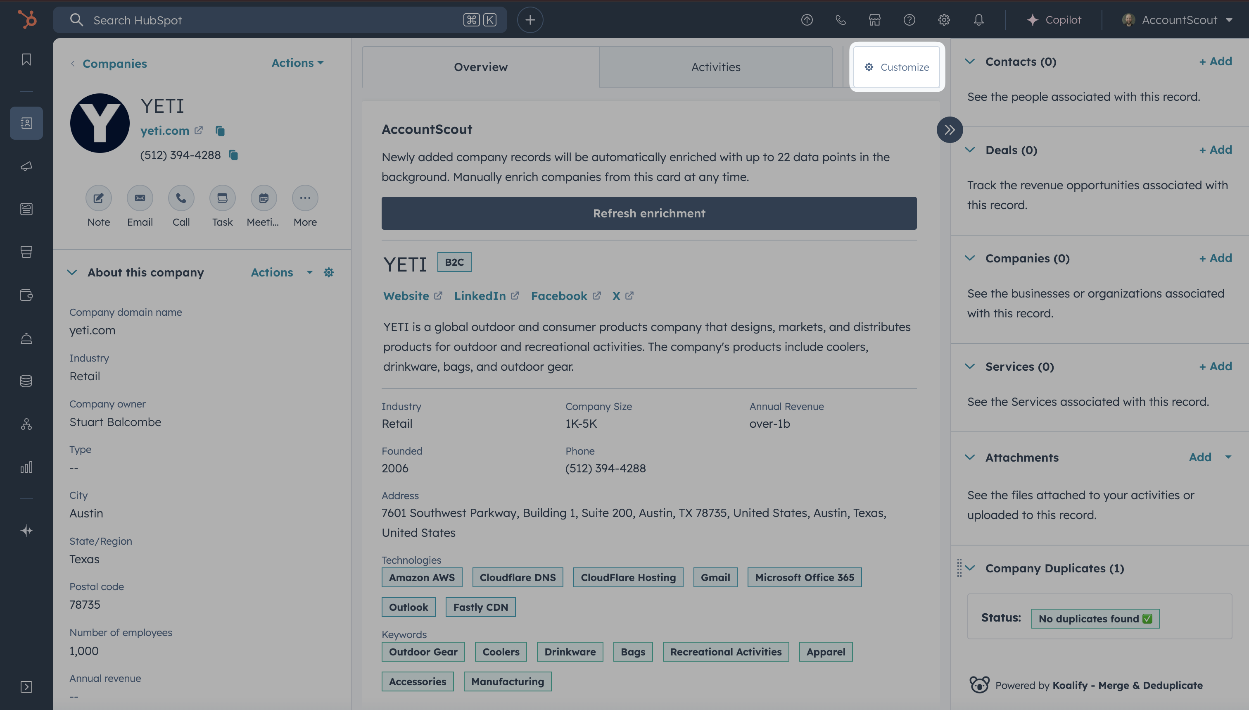Open the Settings gear in top bar
The width and height of the screenshot is (1249, 710).
(x=944, y=20)
